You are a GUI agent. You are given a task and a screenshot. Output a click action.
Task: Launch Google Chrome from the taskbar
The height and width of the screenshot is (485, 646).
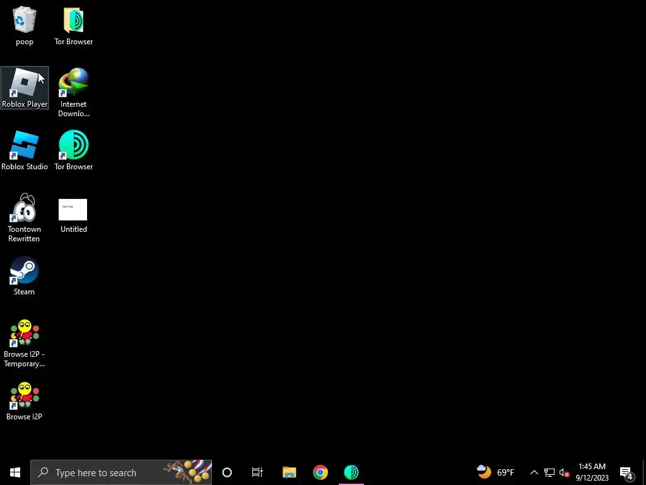[x=320, y=472]
